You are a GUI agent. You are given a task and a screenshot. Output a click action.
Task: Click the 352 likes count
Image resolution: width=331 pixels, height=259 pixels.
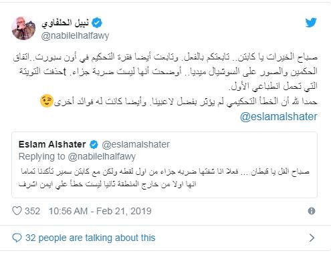[33, 211]
